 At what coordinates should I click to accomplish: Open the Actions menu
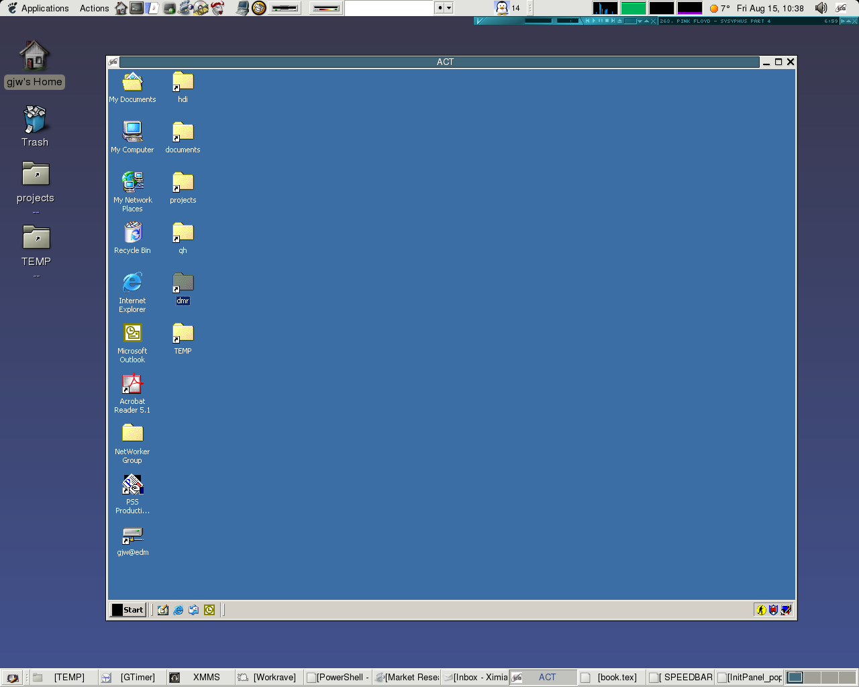[93, 8]
